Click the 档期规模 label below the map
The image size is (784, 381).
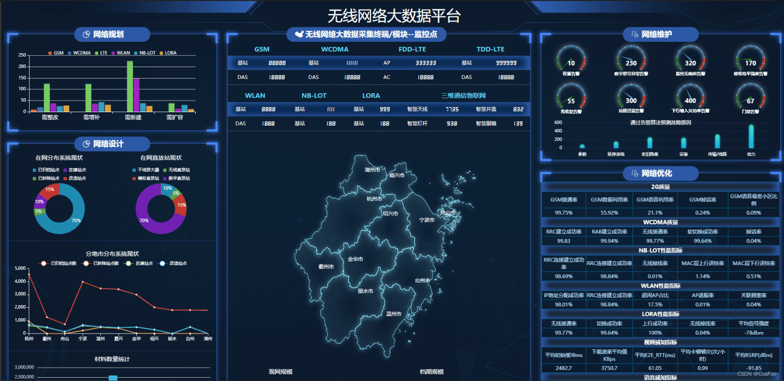(x=432, y=372)
